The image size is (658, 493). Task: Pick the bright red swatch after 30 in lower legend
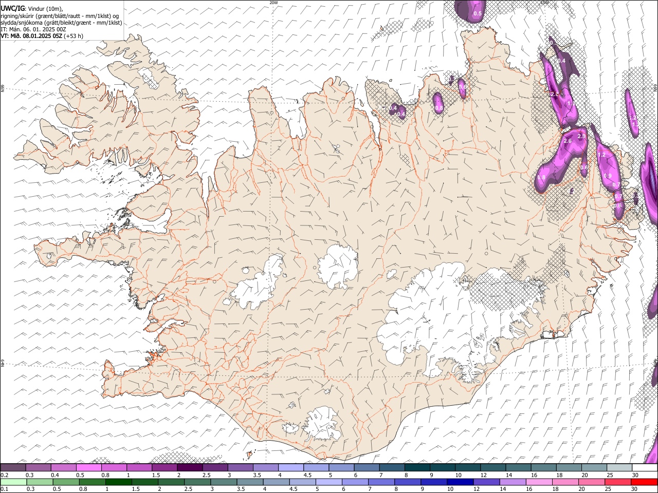coord(644,482)
